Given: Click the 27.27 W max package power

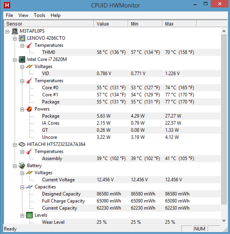Looking at the screenshot, I should [x=173, y=116].
